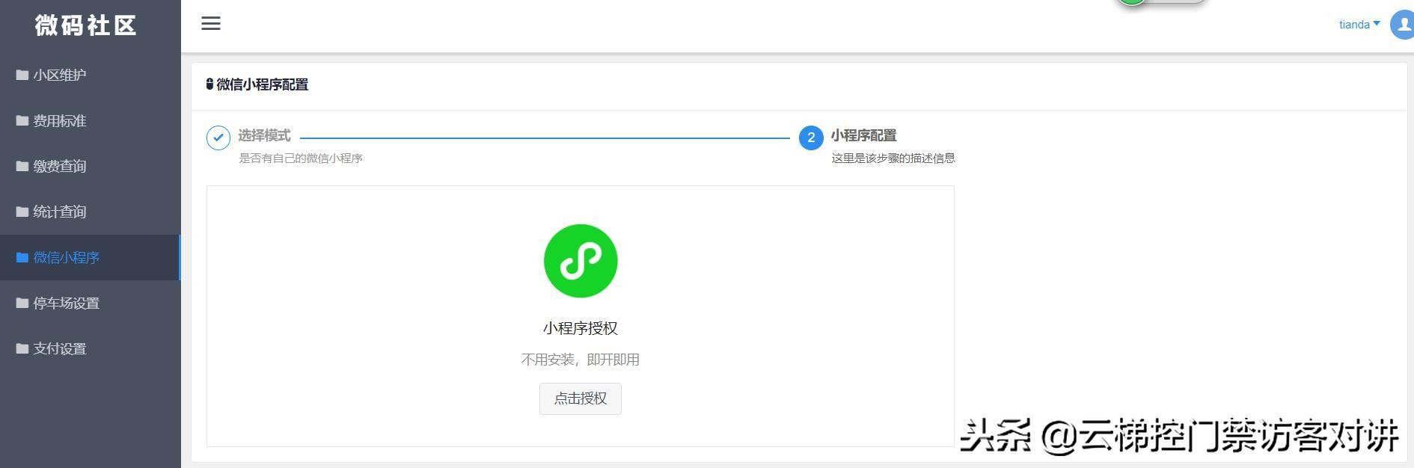
Task: Click the folder icon beside 停车场设置
Action: coord(22,303)
